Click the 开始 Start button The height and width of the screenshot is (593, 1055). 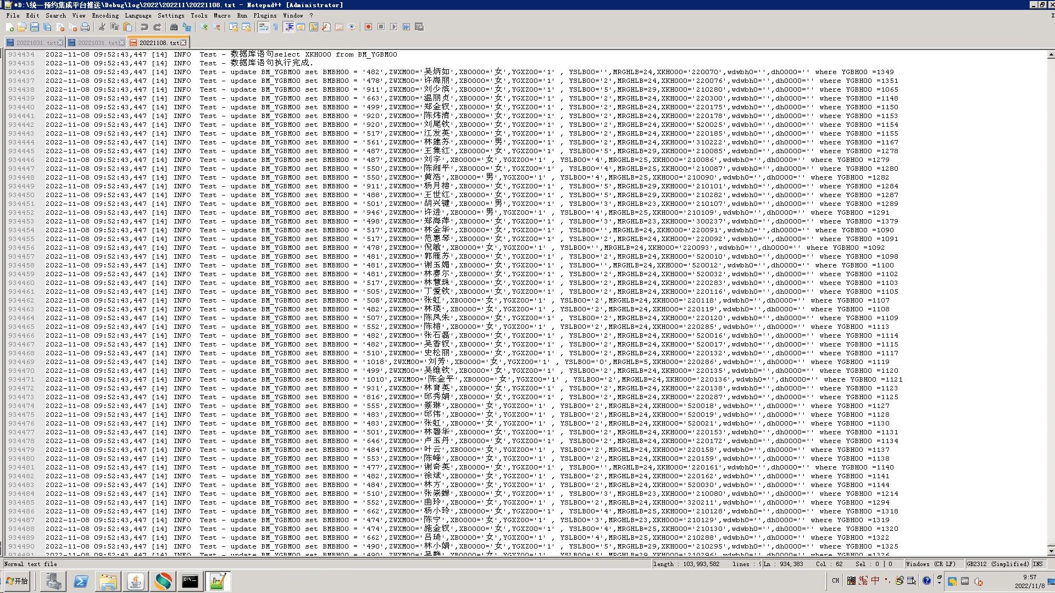click(x=16, y=581)
